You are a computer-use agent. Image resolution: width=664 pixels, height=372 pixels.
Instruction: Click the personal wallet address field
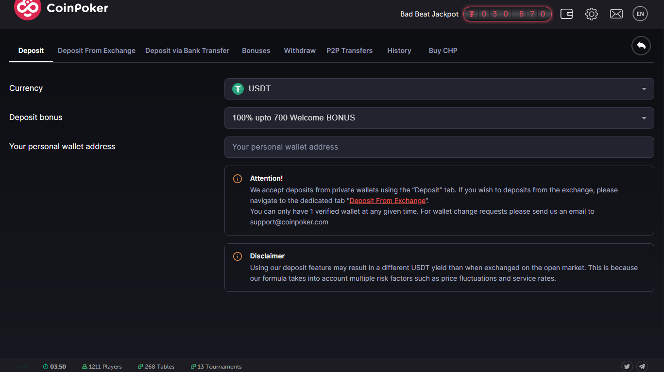439,147
